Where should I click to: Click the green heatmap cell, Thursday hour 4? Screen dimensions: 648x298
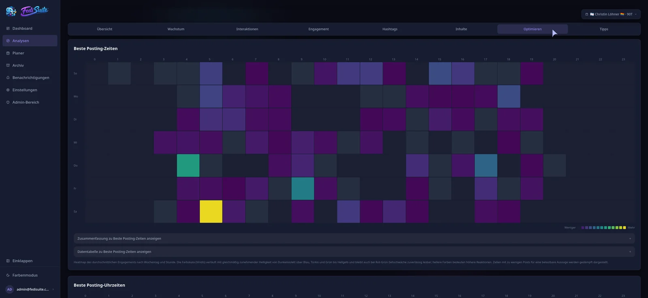188,165
